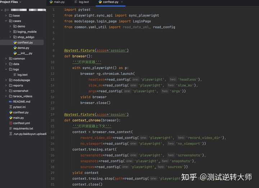Expand the base folder chevron
The image size is (259, 188).
(6, 15)
